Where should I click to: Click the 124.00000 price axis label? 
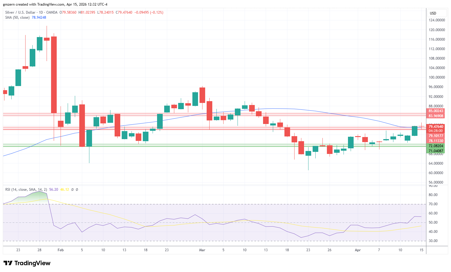point(437,20)
